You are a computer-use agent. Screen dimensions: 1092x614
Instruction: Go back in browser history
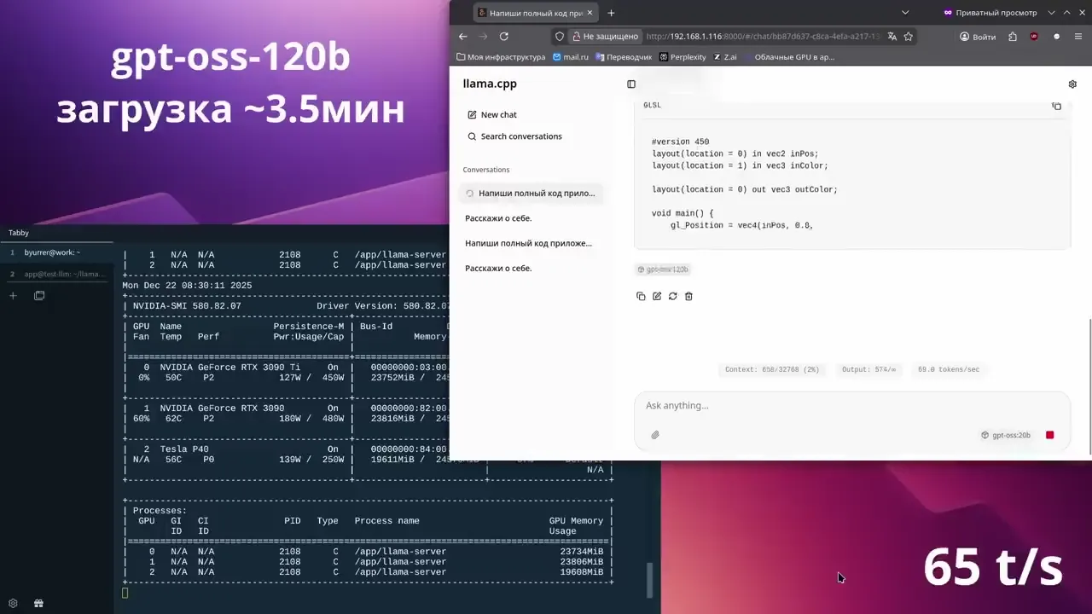pyautogui.click(x=463, y=37)
